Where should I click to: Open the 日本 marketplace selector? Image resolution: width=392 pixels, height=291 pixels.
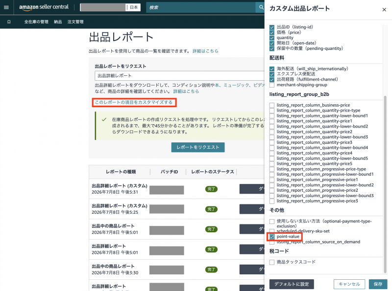click(x=133, y=7)
